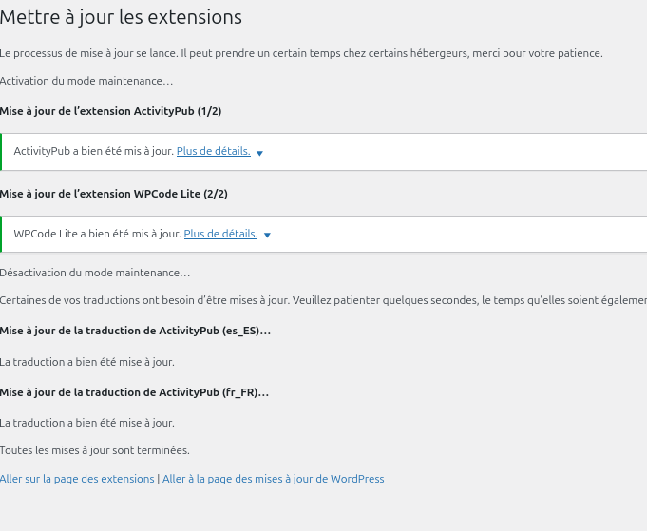Image resolution: width=647 pixels, height=531 pixels.
Task: Click the translation success message under fr_FR
Action: [87, 423]
